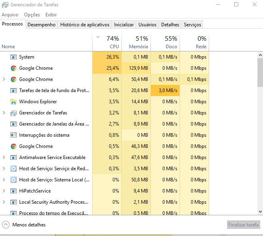Click the Chrome icon on the 6,4% CPU row
This screenshot has width=263, height=236.
pos(14,79)
